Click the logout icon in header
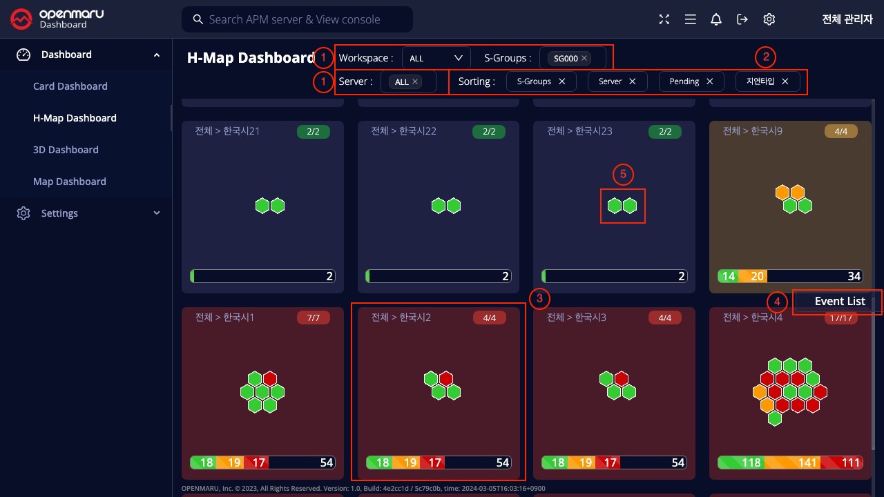Screen dimensions: 884x497 pyautogui.click(x=742, y=19)
